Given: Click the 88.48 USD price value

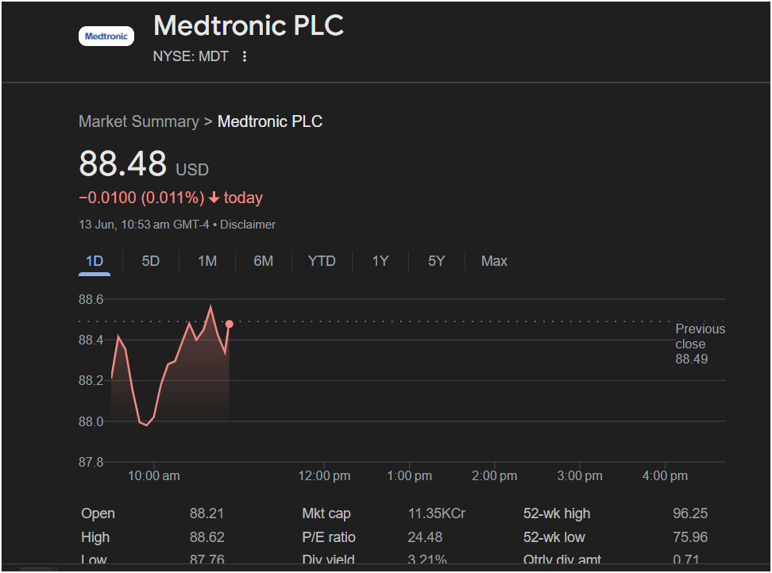Looking at the screenshot, I should pos(123,164).
